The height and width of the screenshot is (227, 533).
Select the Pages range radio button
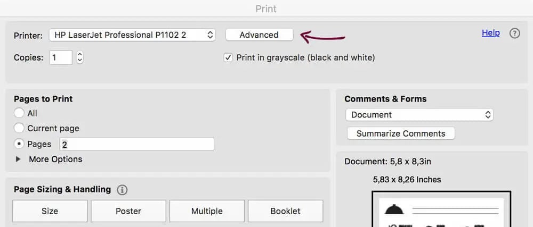pos(19,144)
